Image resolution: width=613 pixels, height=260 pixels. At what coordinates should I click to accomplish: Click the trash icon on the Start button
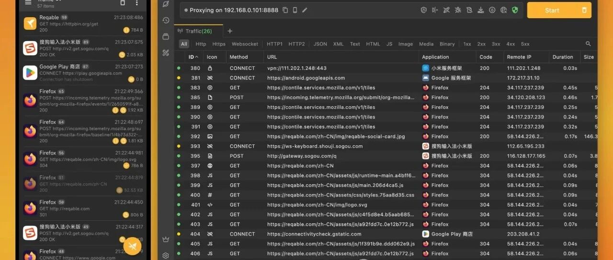coord(584,10)
